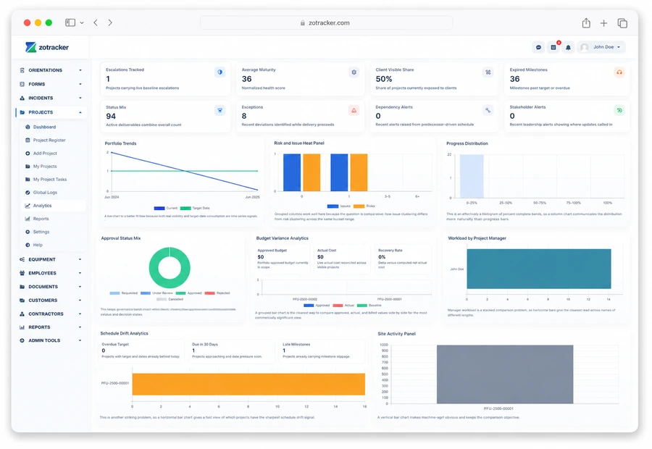Click the zotracker logo
The image size is (652, 449).
47,47
